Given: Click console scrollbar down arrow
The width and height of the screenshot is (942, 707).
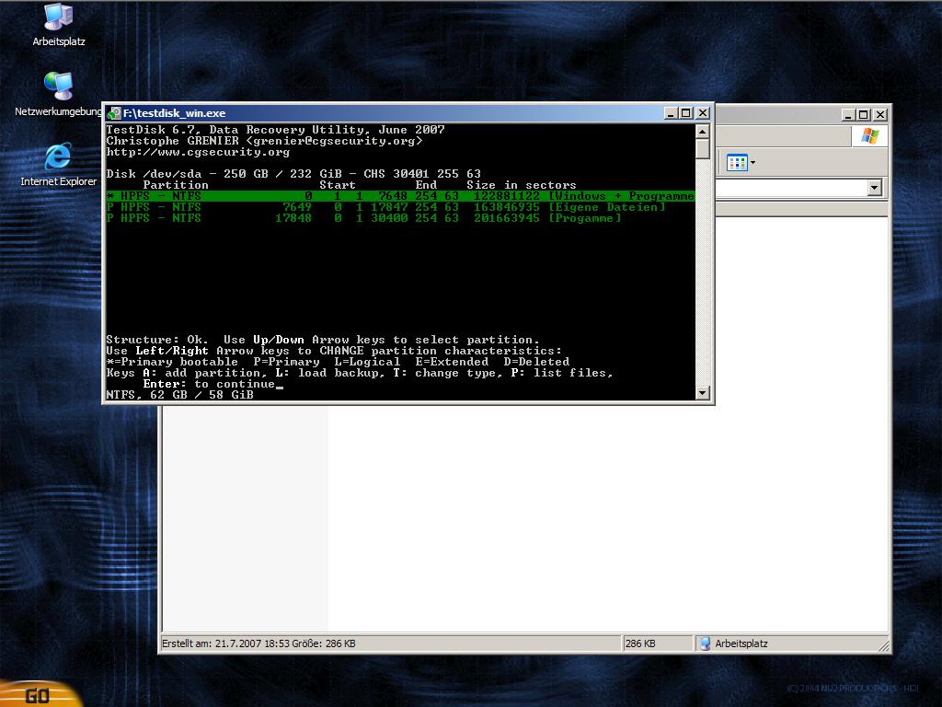Looking at the screenshot, I should pos(702,393).
